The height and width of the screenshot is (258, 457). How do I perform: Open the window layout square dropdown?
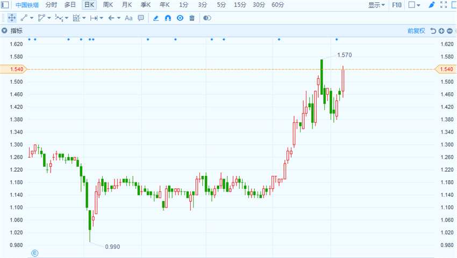(x=414, y=5)
